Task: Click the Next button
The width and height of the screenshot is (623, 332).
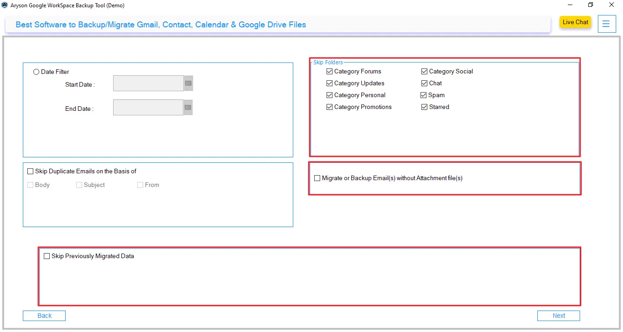Action: pyautogui.click(x=558, y=316)
